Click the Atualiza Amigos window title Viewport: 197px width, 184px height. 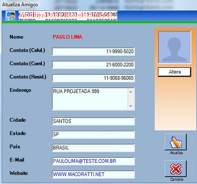click(x=20, y=5)
